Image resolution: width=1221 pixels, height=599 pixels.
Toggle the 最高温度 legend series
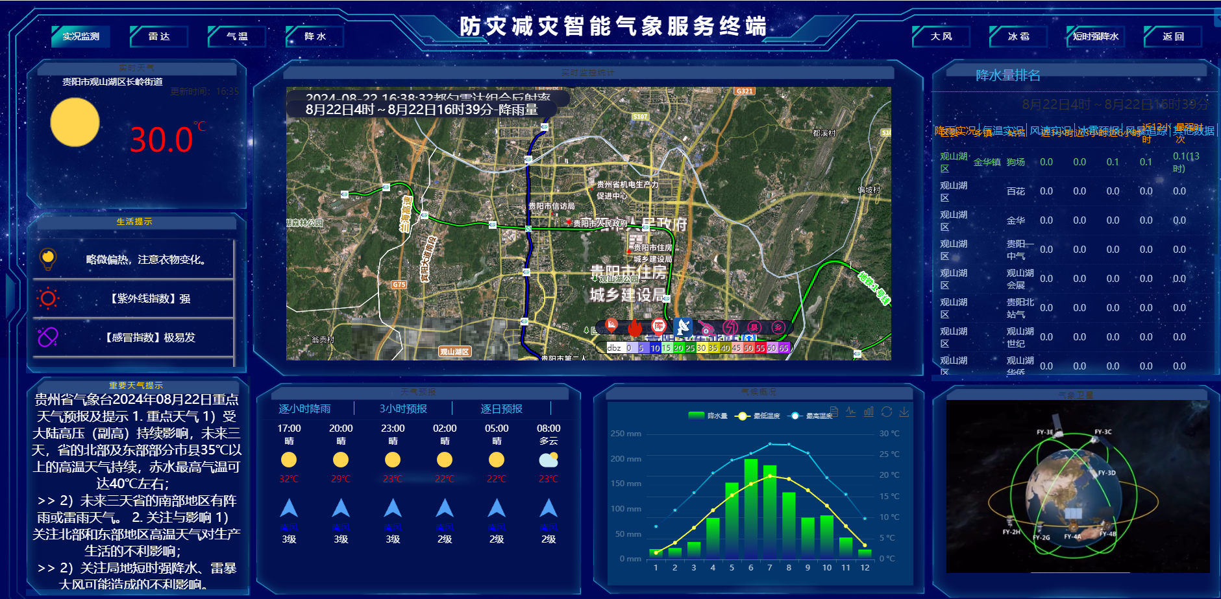coord(810,416)
